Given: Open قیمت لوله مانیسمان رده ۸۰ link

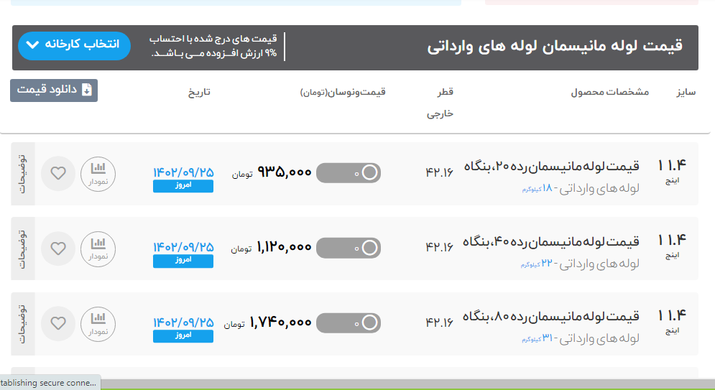Looking at the screenshot, I should coord(552,317).
